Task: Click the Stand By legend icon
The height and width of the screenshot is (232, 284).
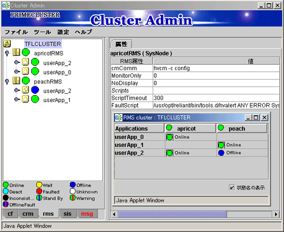Action: point(39,198)
